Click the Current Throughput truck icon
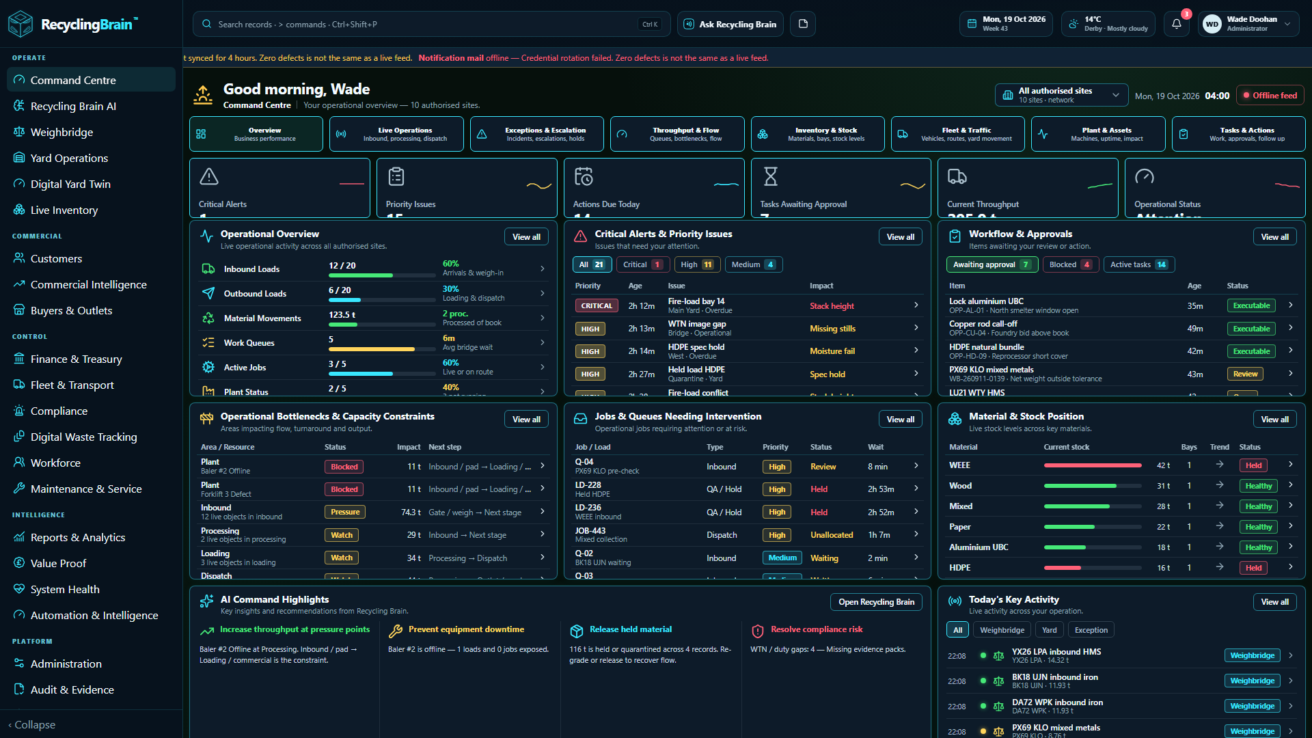 click(x=957, y=176)
